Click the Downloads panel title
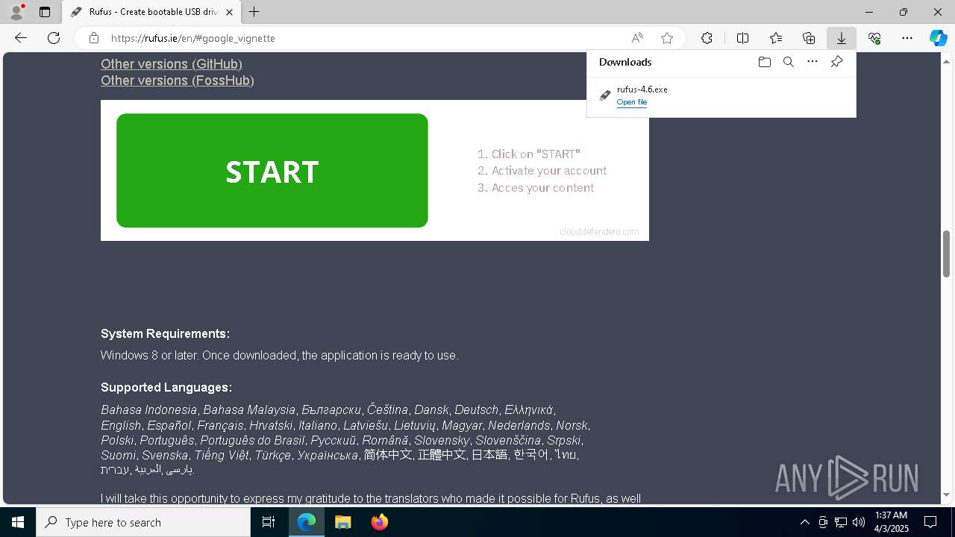This screenshot has height=537, width=955. (x=625, y=62)
